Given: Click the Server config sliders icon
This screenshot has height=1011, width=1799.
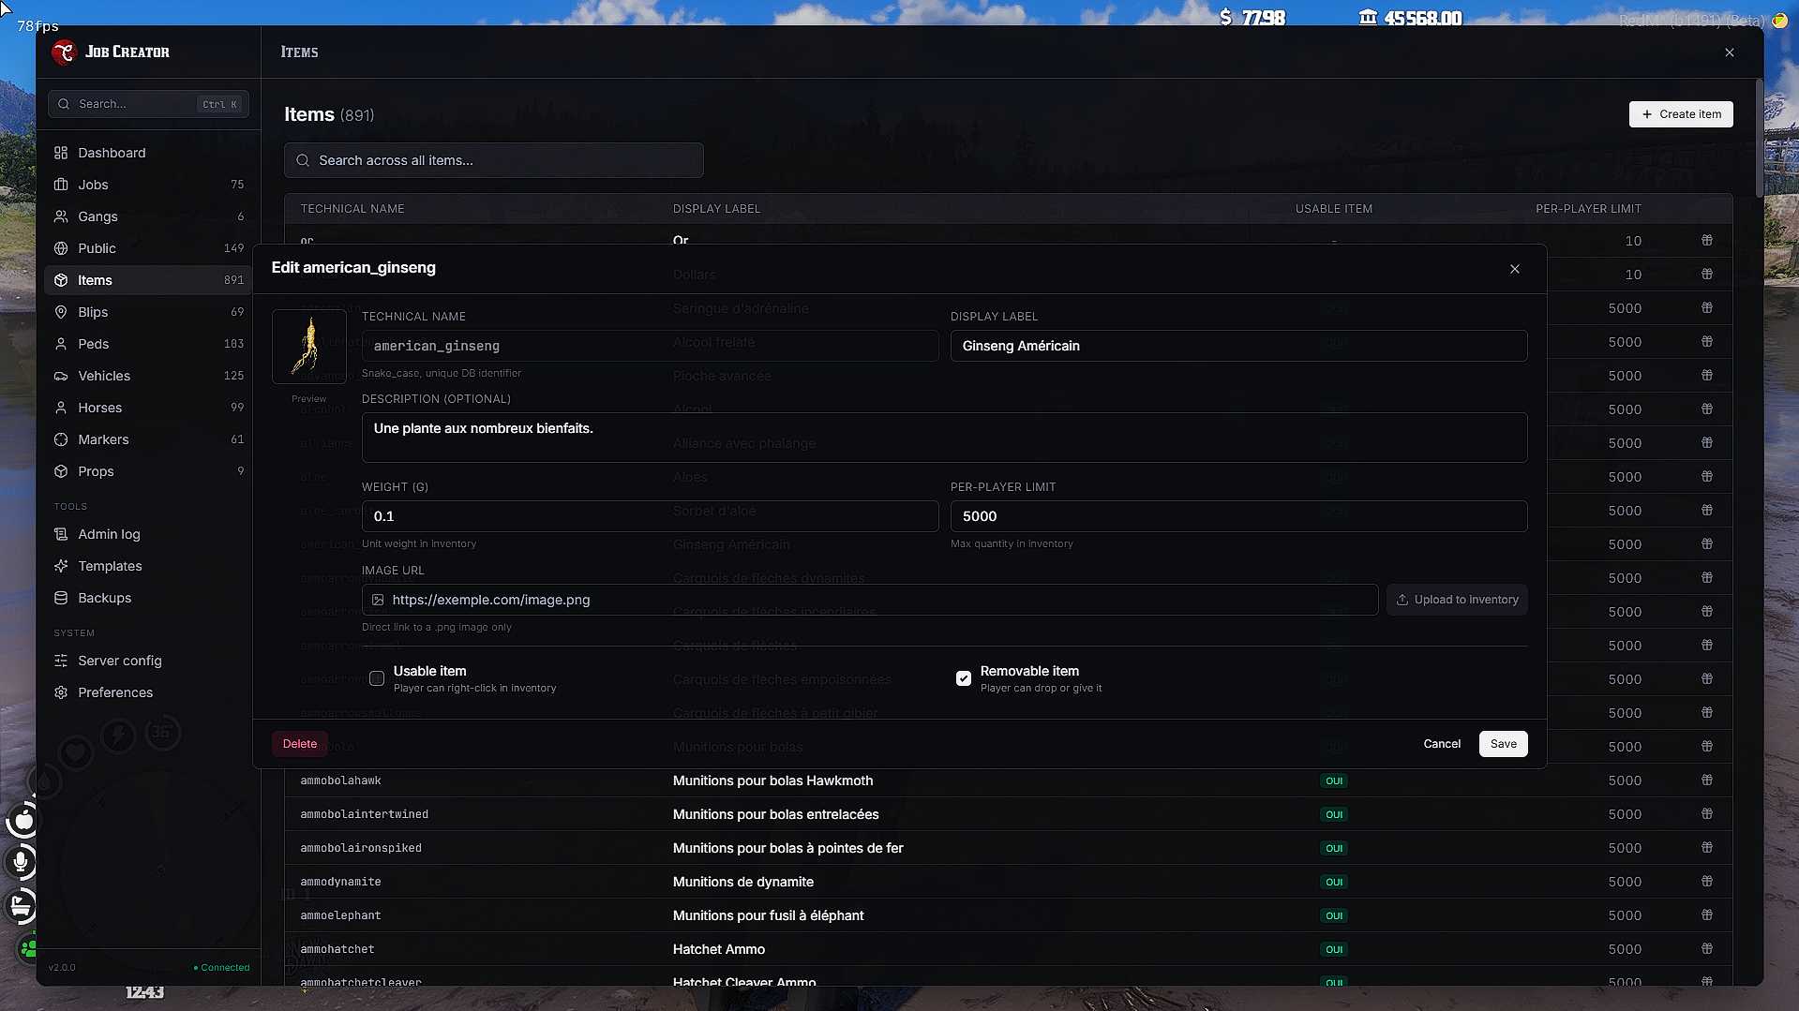Looking at the screenshot, I should 61,661.
